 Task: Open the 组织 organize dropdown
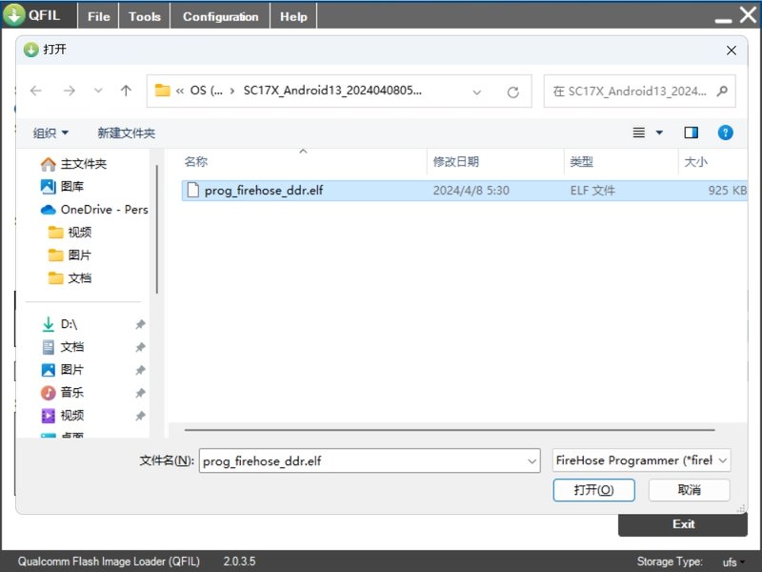tap(50, 133)
